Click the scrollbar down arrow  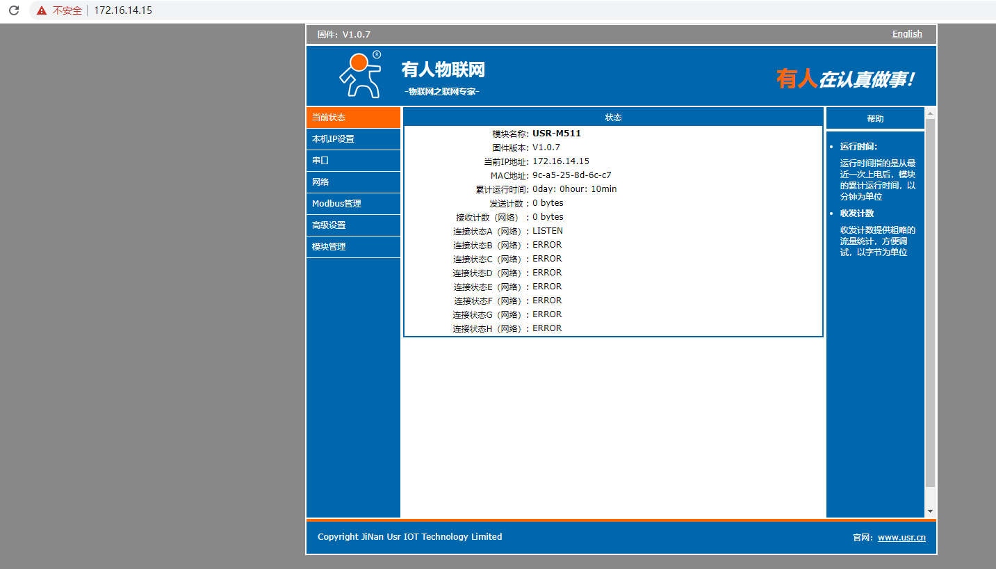(x=930, y=511)
